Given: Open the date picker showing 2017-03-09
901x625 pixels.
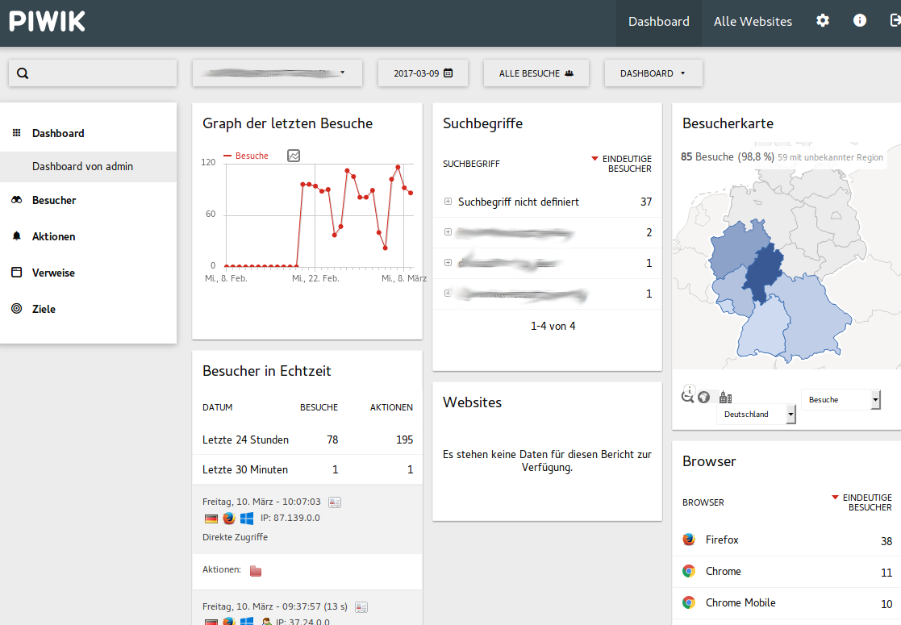Looking at the screenshot, I should pyautogui.click(x=423, y=73).
